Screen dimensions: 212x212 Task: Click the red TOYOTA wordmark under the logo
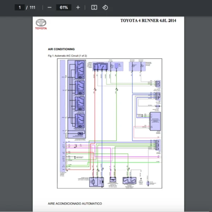point(41,28)
